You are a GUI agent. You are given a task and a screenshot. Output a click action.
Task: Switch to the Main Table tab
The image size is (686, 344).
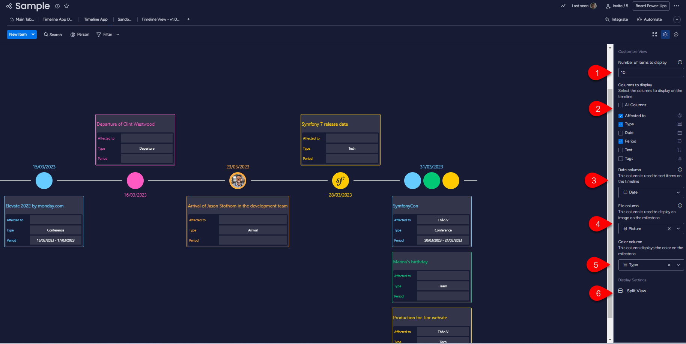click(x=22, y=20)
